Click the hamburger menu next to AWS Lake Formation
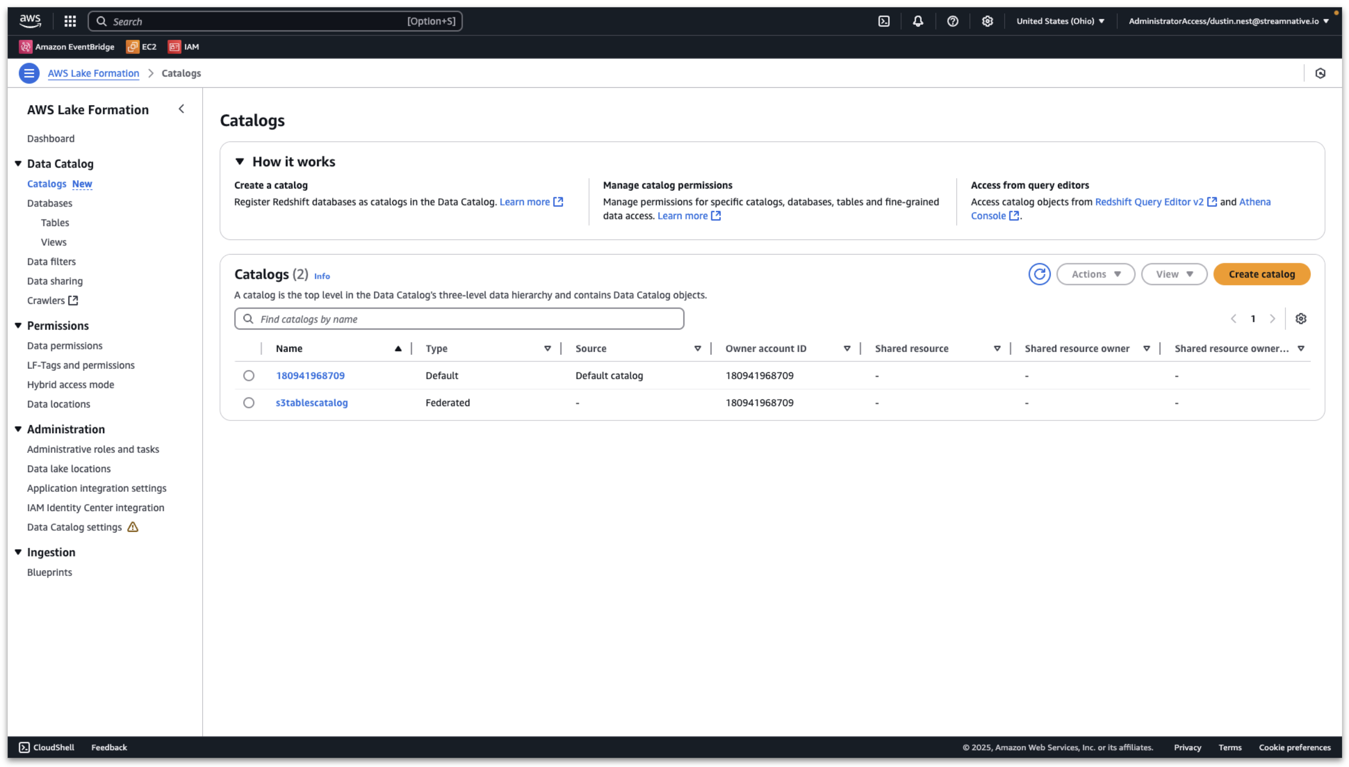Viewport: 1349px width, 767px height. pos(29,73)
